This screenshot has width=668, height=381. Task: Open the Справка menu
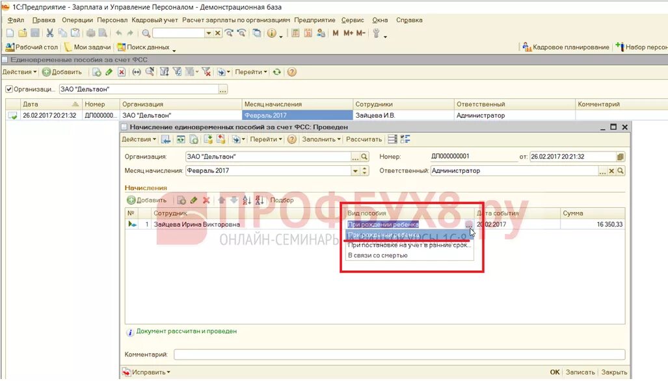tap(409, 20)
